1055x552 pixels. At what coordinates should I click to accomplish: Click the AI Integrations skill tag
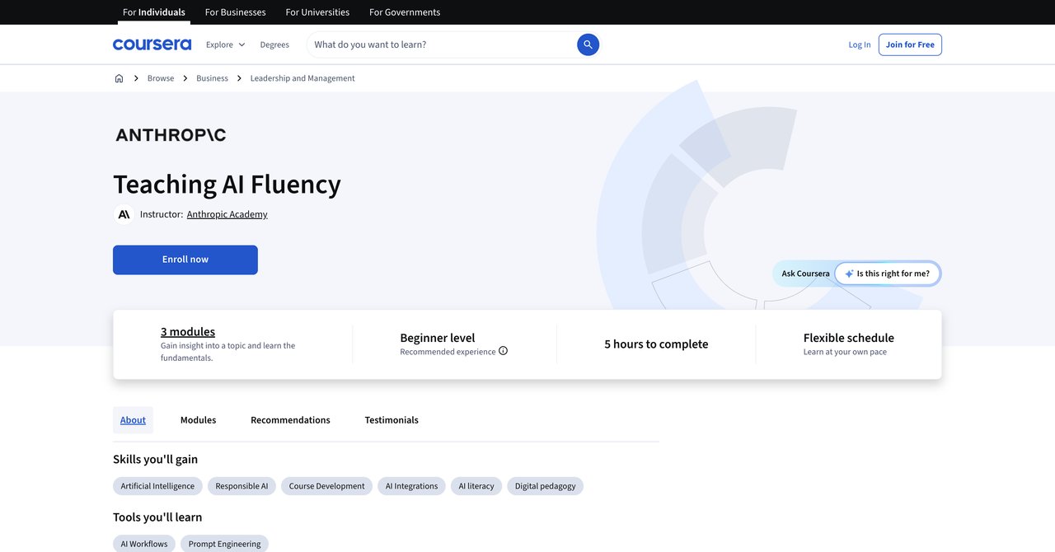(x=411, y=486)
